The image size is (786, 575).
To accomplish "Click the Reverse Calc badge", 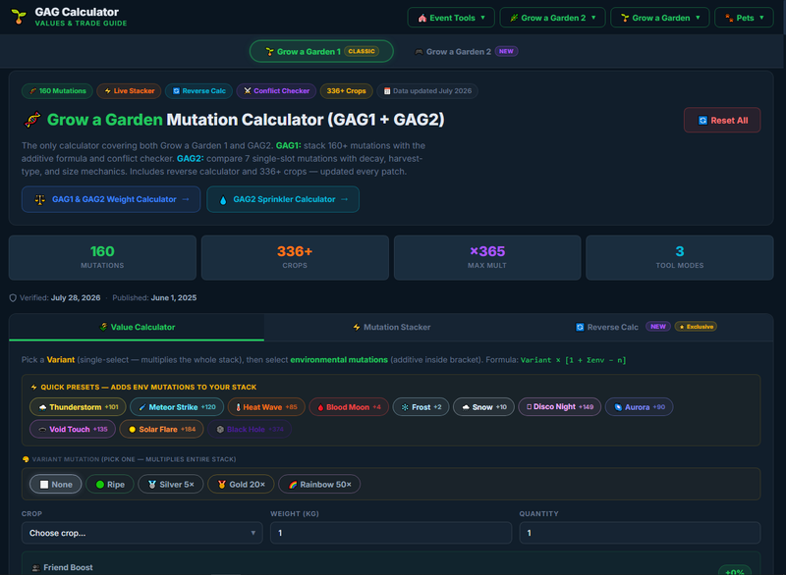I will [x=198, y=91].
